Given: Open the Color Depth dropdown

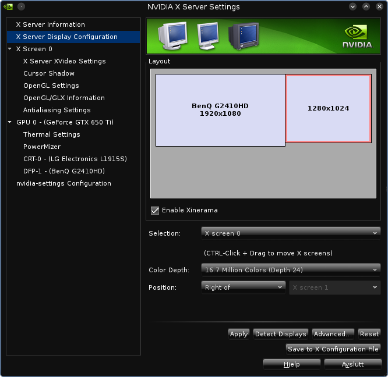Looking at the screenshot, I should [291, 270].
